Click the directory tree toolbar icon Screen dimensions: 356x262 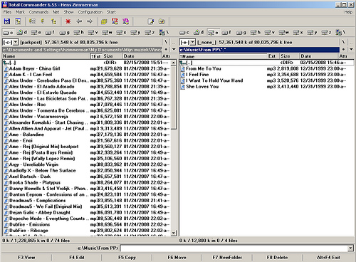(18, 21)
